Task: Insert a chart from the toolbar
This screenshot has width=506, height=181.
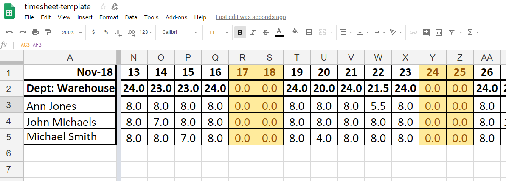Action: (x=439, y=32)
